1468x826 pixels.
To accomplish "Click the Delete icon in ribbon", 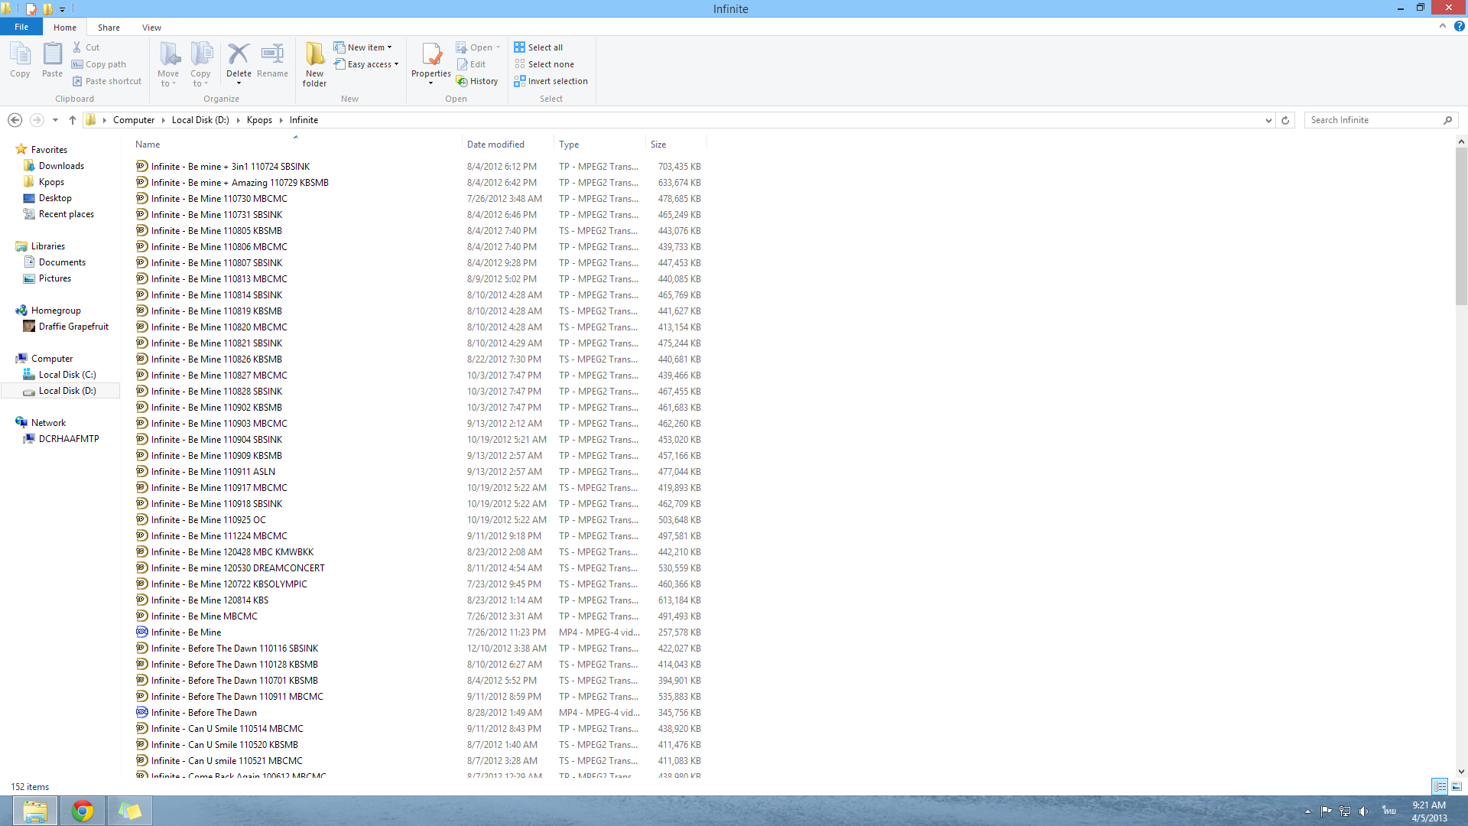I will point(239,55).
